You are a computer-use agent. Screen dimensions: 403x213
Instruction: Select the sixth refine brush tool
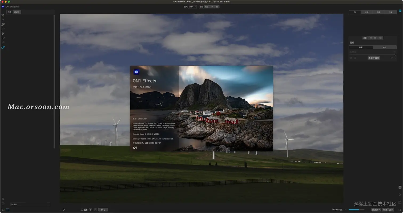[x=3, y=38]
